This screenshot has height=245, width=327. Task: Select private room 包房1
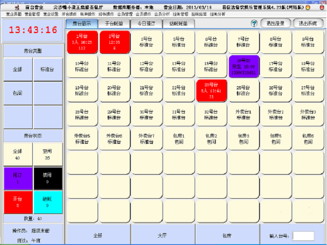tap(179, 138)
